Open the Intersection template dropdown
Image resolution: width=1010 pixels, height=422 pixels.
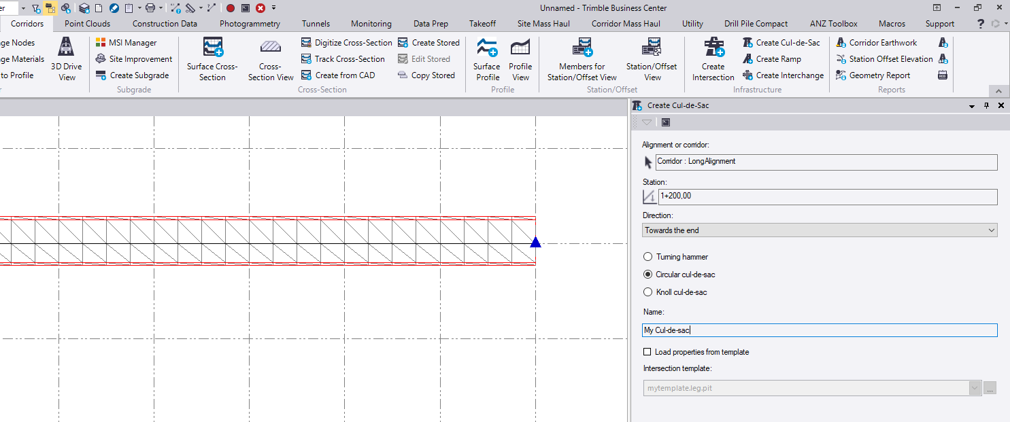pos(975,388)
